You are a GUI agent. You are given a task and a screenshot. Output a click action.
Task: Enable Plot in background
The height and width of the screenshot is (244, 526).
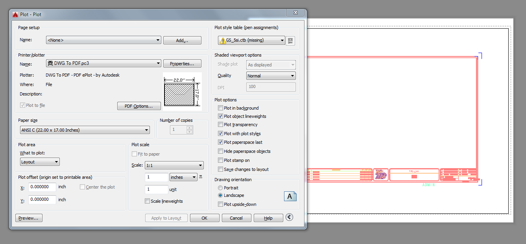[220, 108]
